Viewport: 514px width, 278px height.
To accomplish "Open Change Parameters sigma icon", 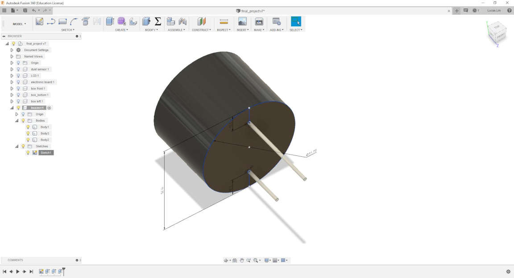I will click(158, 22).
